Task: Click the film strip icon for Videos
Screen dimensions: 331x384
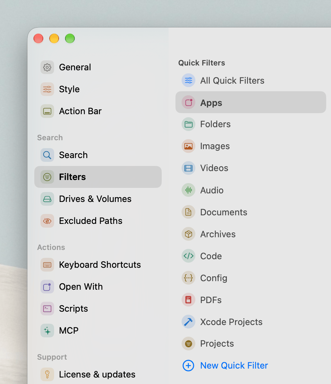Action: (188, 168)
